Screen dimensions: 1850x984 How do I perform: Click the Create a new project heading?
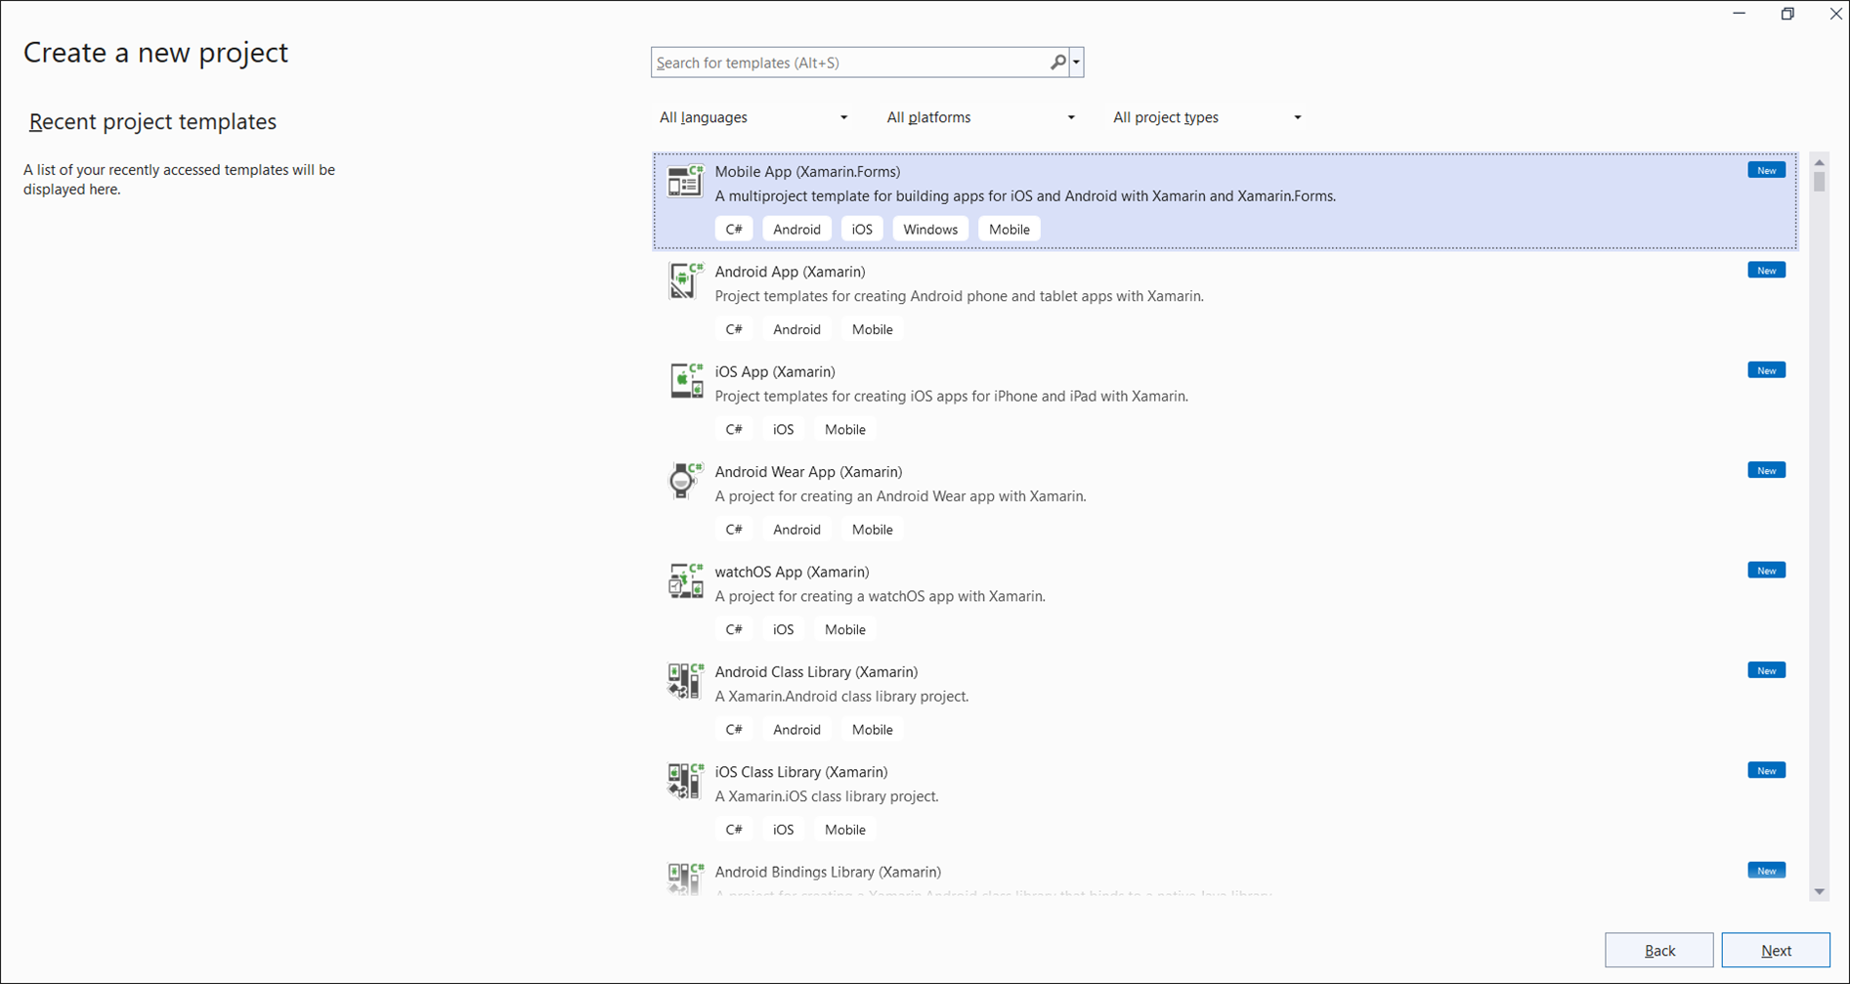point(155,53)
